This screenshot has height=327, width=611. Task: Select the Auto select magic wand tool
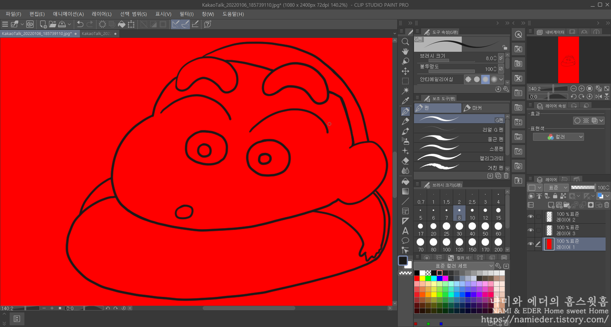[405, 91]
